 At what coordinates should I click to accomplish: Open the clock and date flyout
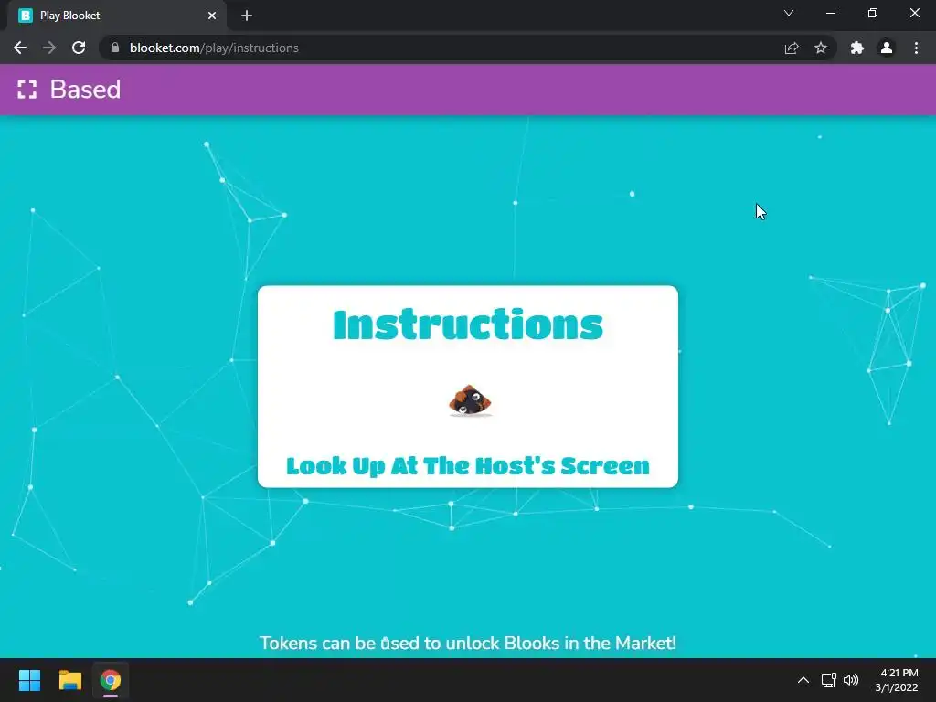click(897, 680)
